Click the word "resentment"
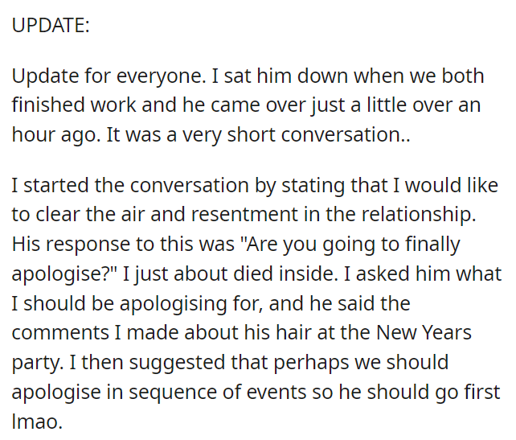The height and width of the screenshot is (440, 516). click(x=244, y=215)
